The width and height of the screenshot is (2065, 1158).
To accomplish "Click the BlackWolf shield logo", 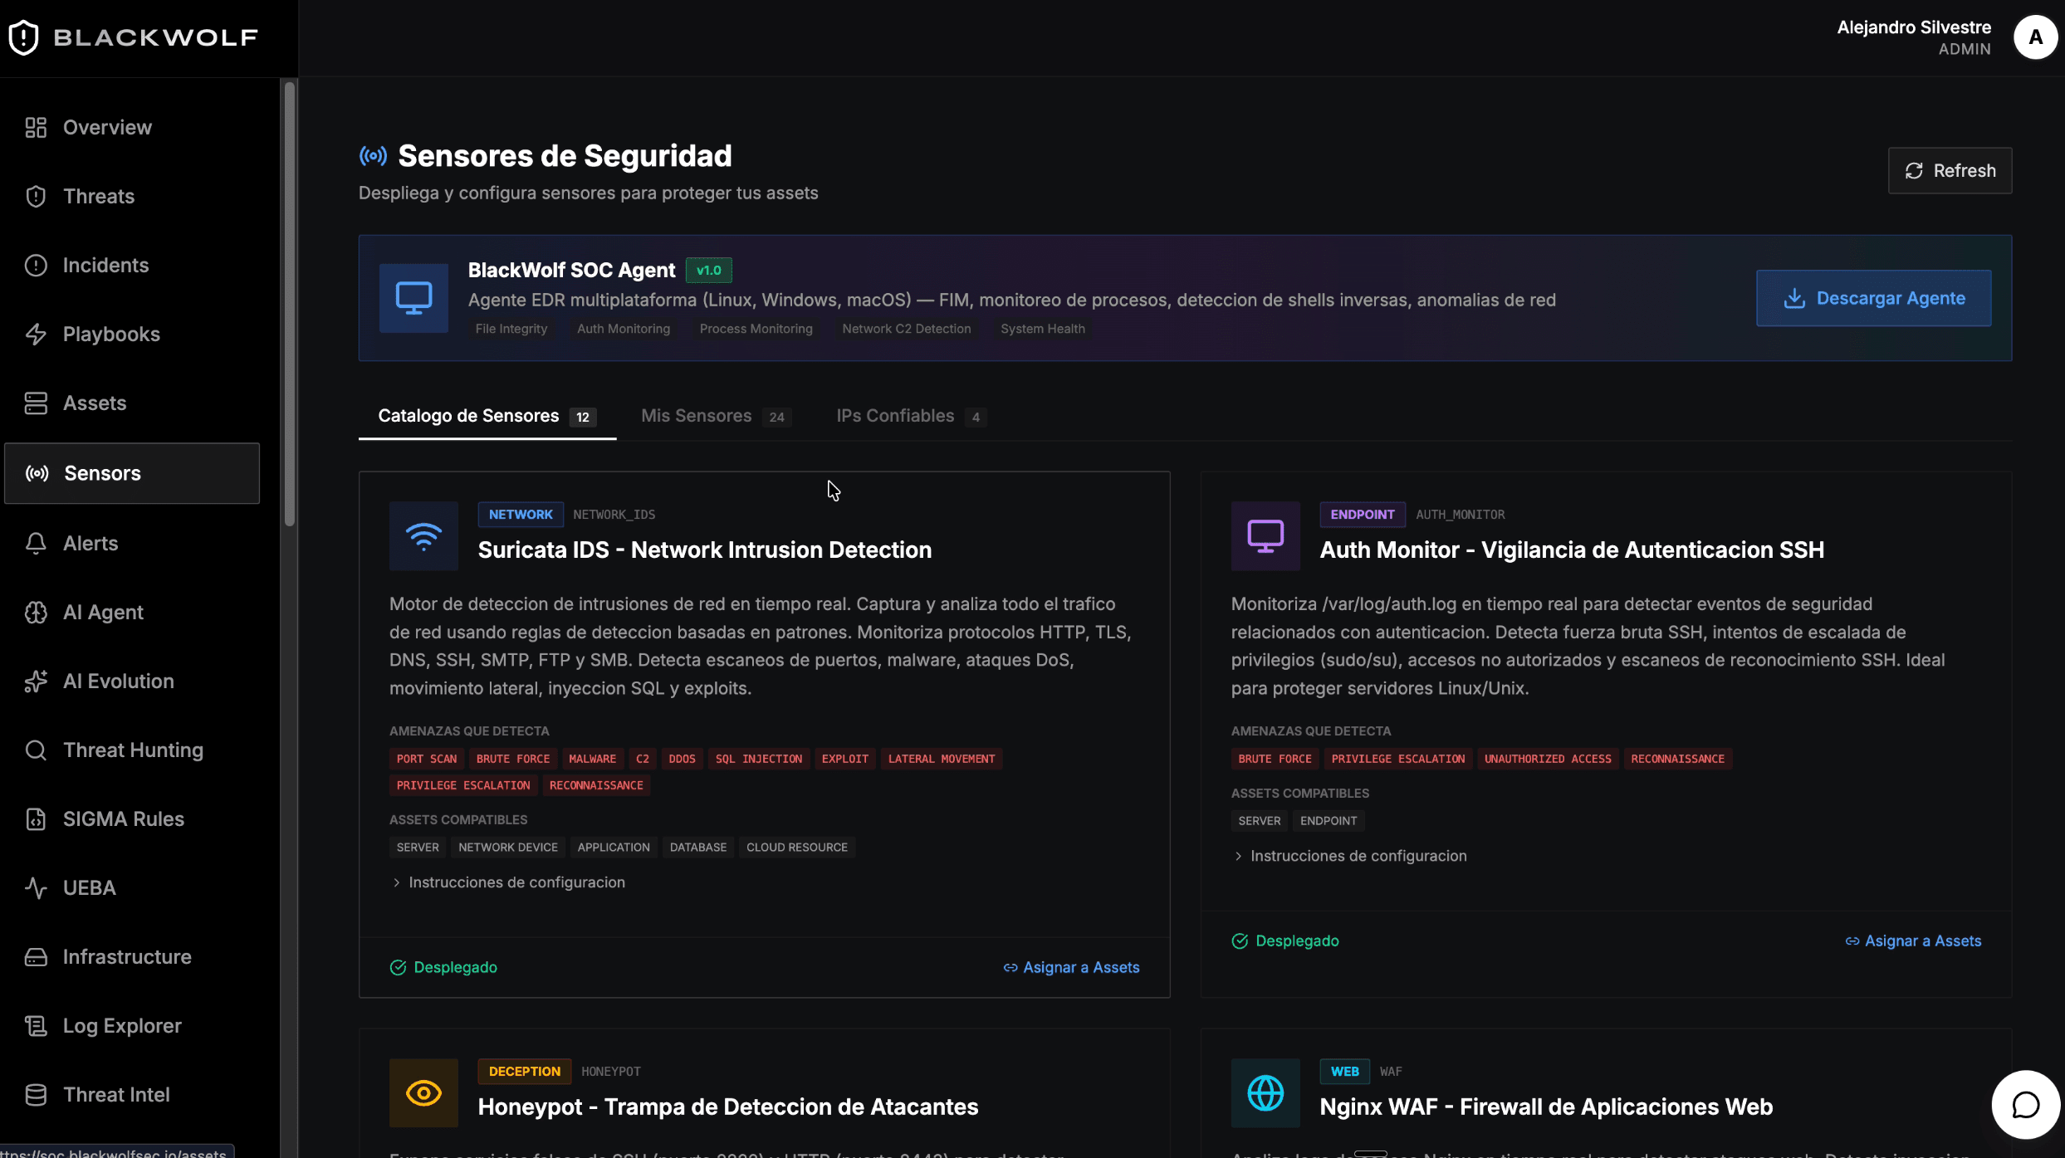I will (24, 37).
